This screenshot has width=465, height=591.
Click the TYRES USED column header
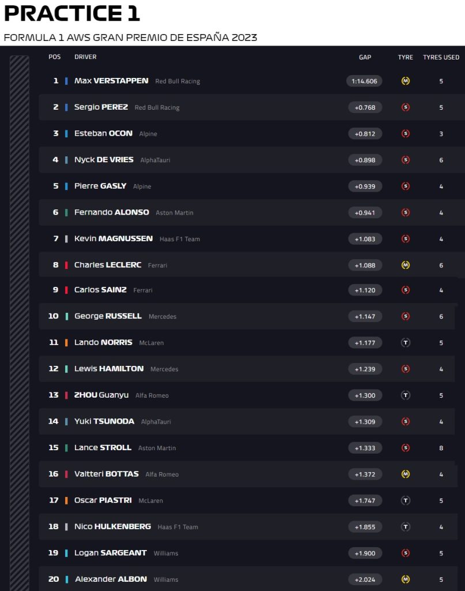pos(441,57)
